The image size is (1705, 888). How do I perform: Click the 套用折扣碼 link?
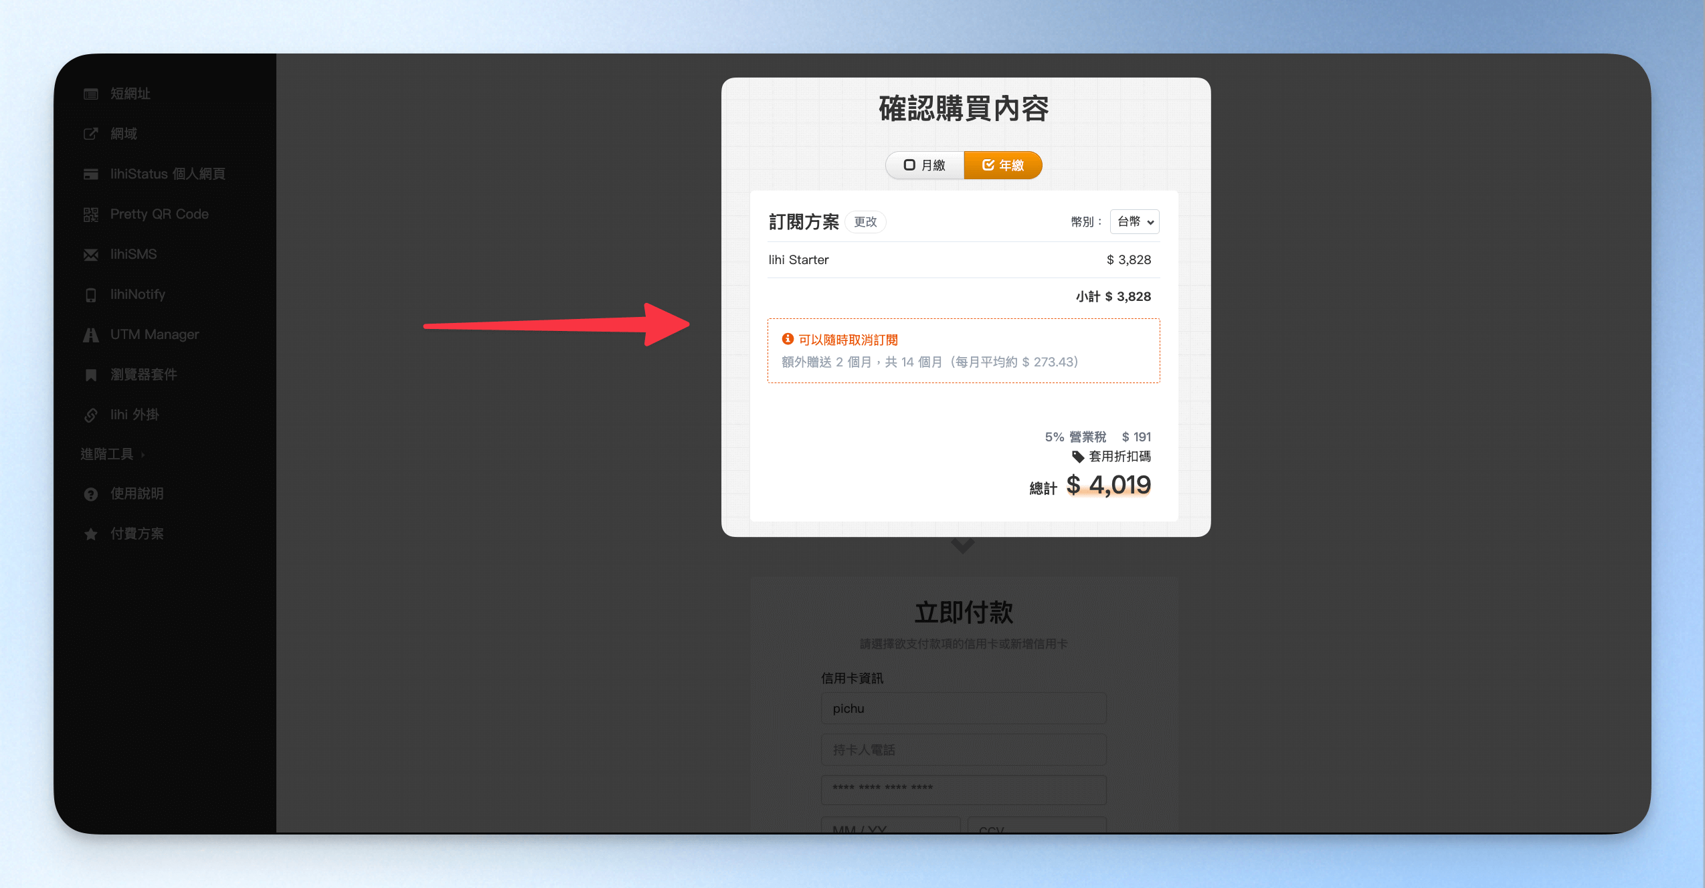1119,457
